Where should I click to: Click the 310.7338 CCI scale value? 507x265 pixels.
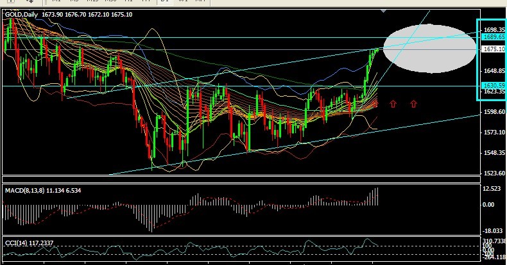pos(494,241)
